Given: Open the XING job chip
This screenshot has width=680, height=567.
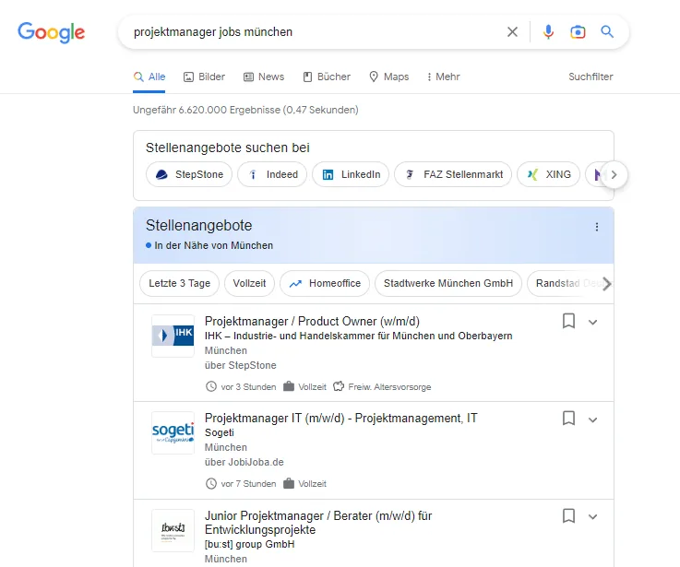Looking at the screenshot, I should [548, 174].
